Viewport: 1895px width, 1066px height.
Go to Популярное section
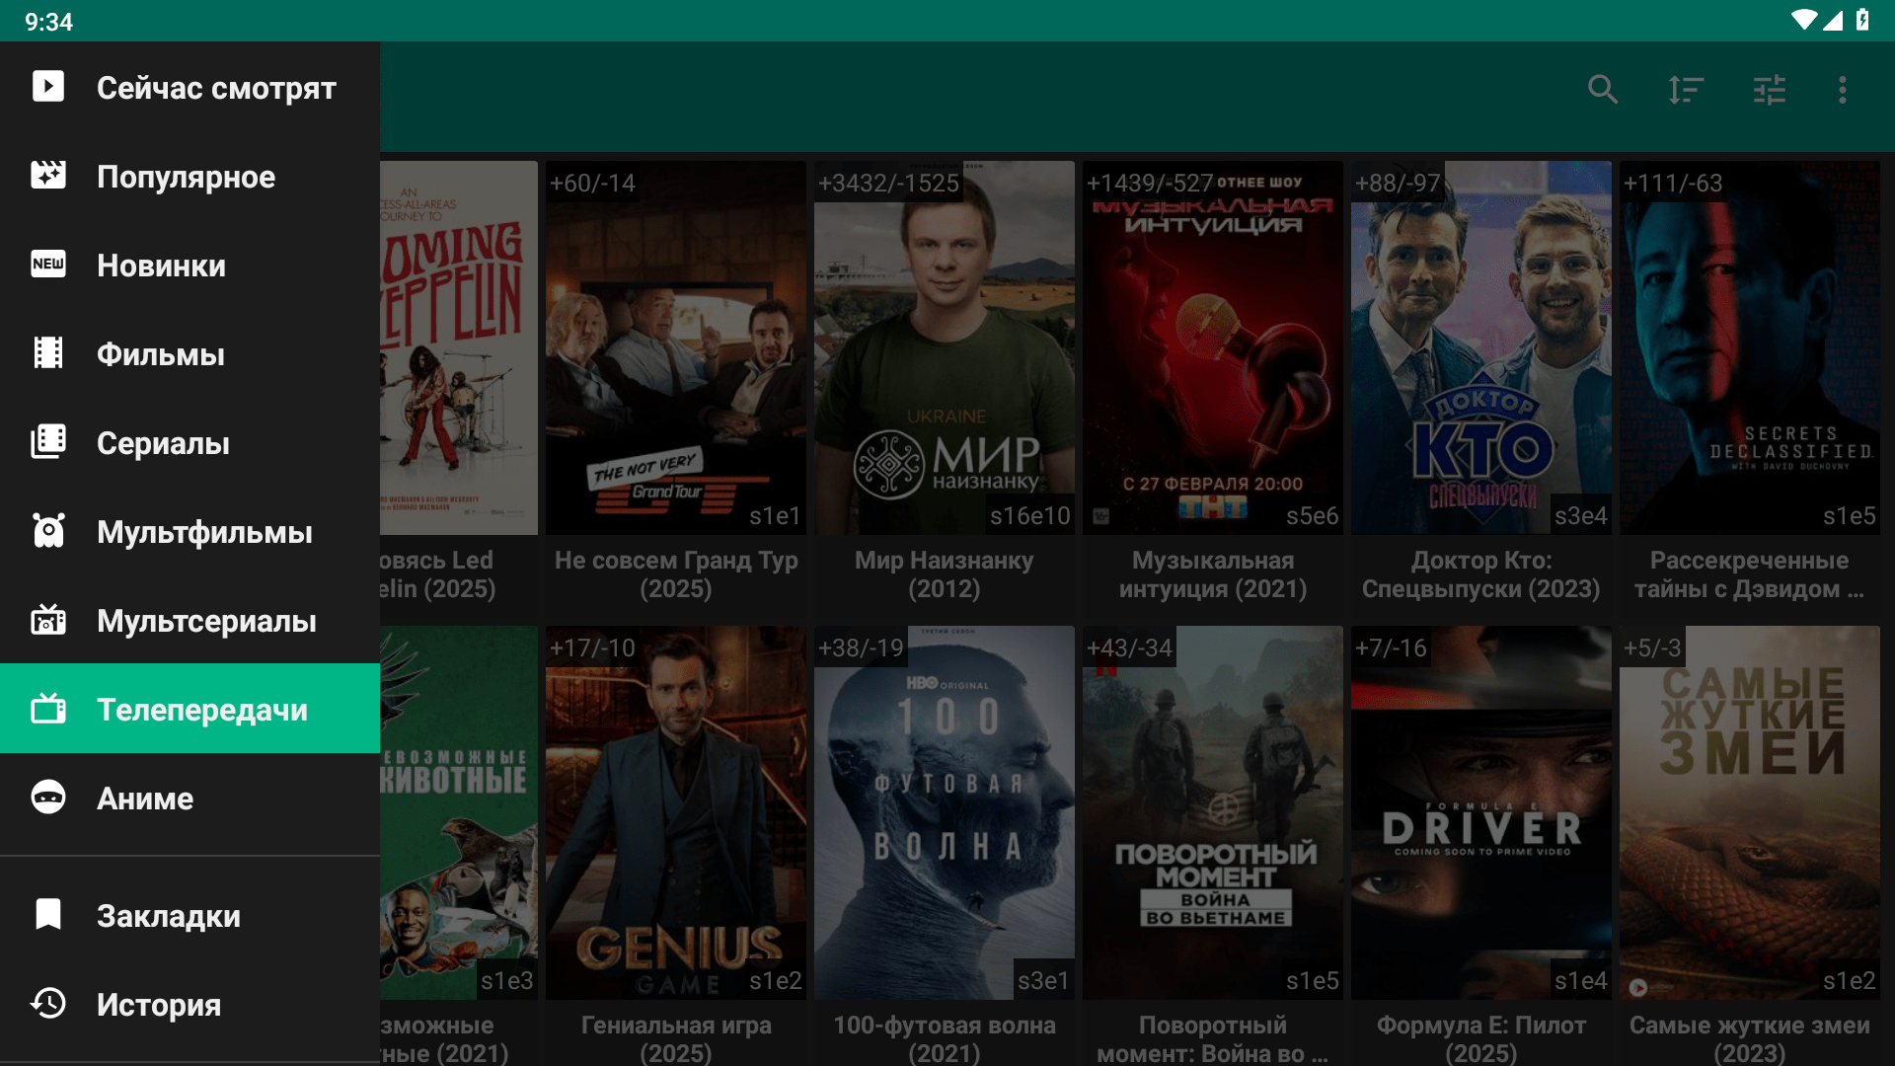pyautogui.click(x=189, y=176)
